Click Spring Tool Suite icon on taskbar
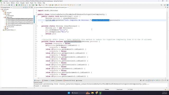The image size is (169, 95). pos(100,93)
